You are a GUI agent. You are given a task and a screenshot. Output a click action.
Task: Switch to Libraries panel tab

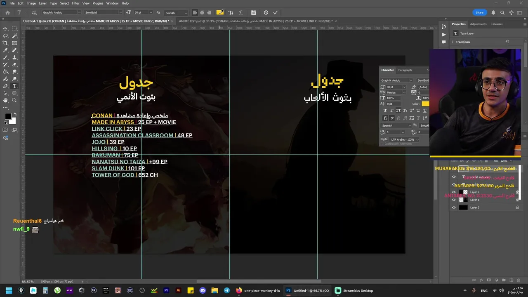click(497, 24)
